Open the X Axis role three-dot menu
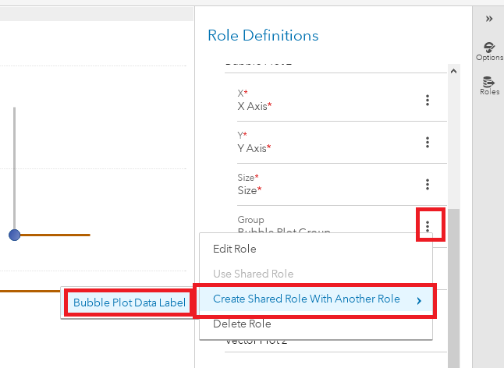Image resolution: width=504 pixels, height=368 pixels. pos(428,100)
